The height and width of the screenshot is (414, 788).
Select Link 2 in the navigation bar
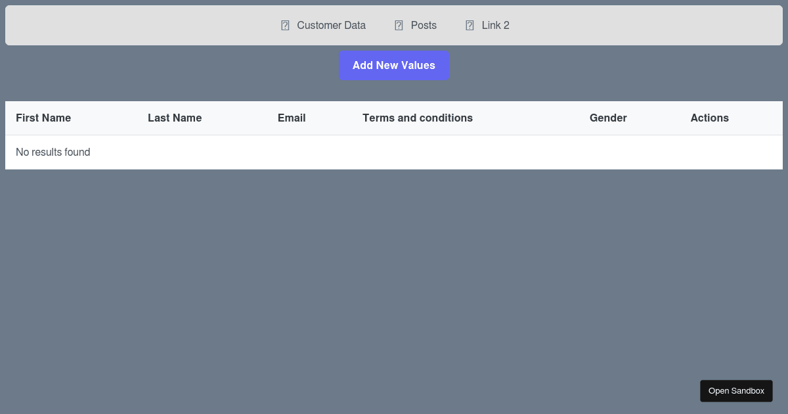pyautogui.click(x=495, y=26)
